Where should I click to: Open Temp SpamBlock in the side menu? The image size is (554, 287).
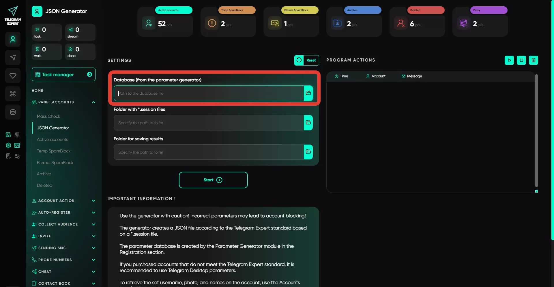53,151
